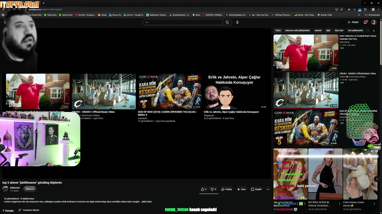Show hidden bookmarks with the double chevron
This screenshot has height=214, width=382.
[359, 15]
